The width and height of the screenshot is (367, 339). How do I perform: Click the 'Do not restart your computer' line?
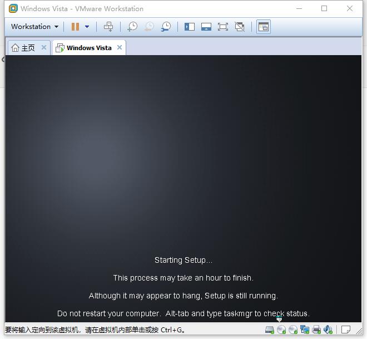click(x=183, y=313)
